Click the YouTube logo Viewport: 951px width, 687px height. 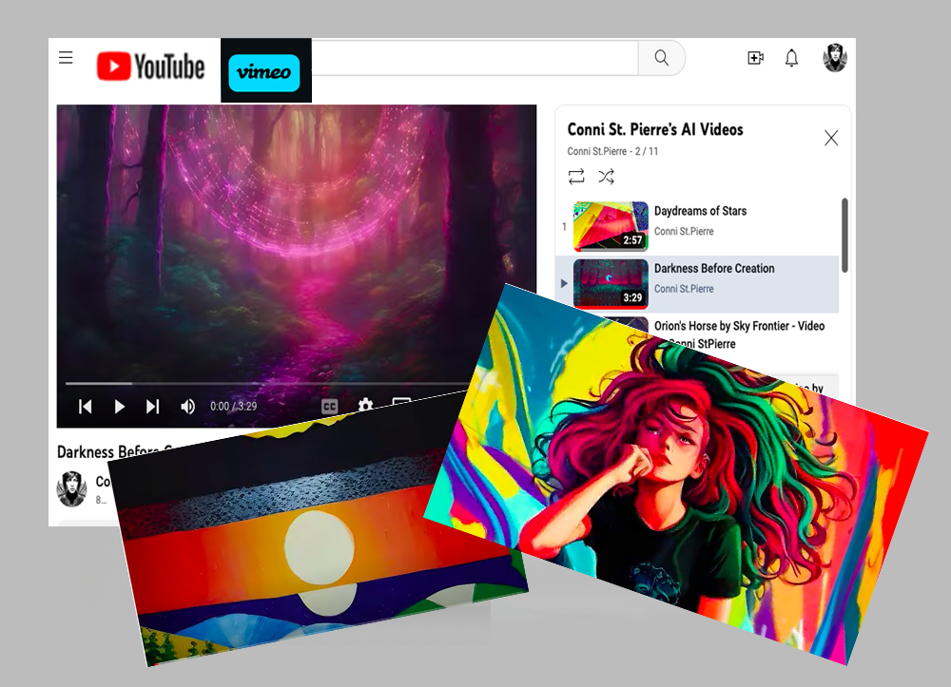click(x=150, y=66)
